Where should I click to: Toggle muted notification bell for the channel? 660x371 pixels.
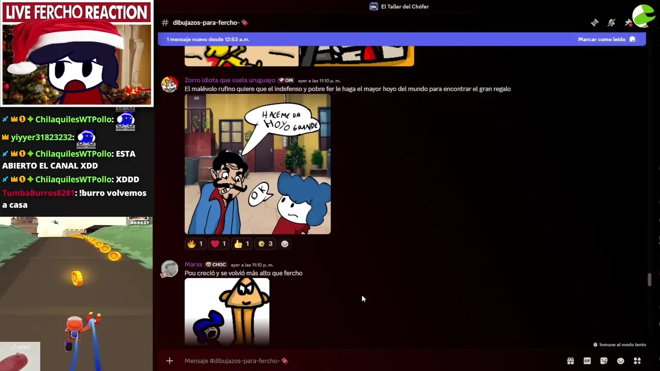pos(612,23)
